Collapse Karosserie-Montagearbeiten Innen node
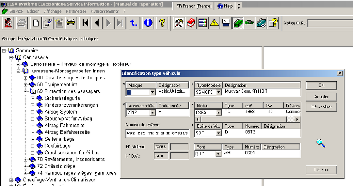Viewport: 353px width, 186px height. pos(18,71)
